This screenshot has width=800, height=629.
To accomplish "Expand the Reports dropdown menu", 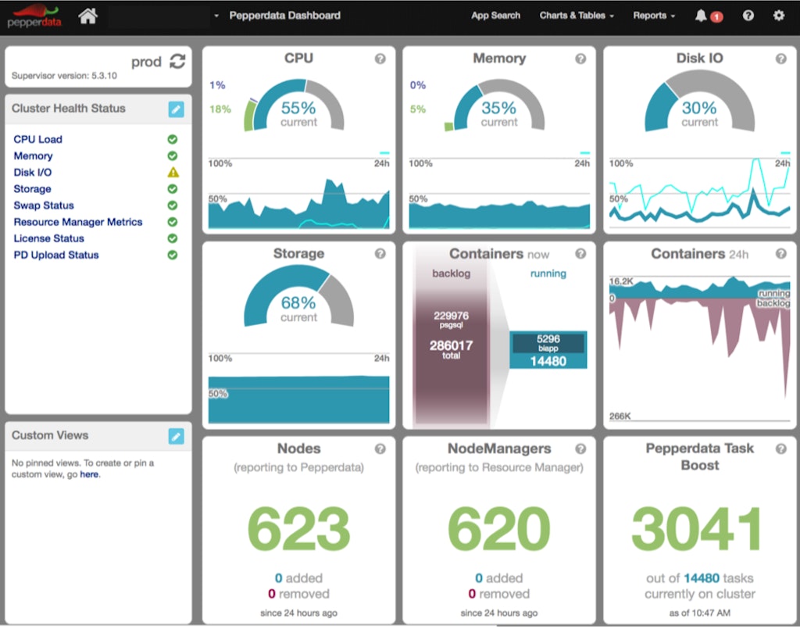I will tap(654, 16).
